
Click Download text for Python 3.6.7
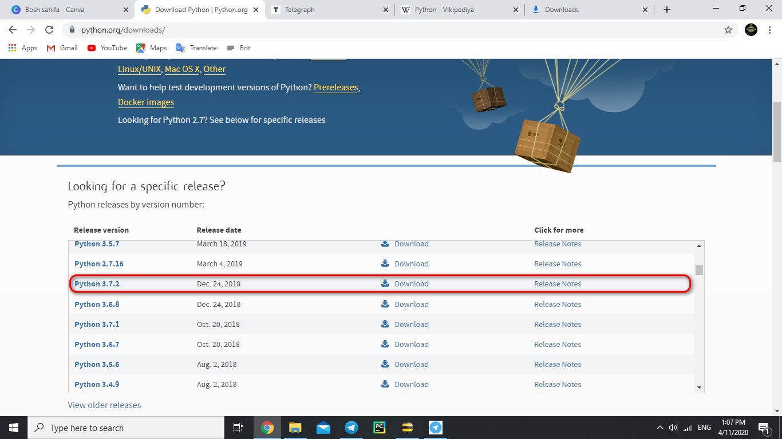click(412, 344)
